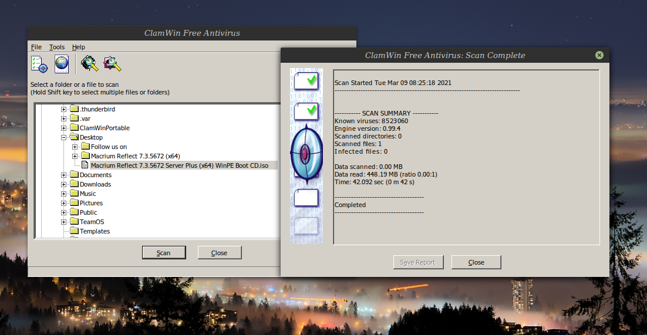
Task: Click the 'Engine version: 0.99.4' line
Action: (x=367, y=128)
